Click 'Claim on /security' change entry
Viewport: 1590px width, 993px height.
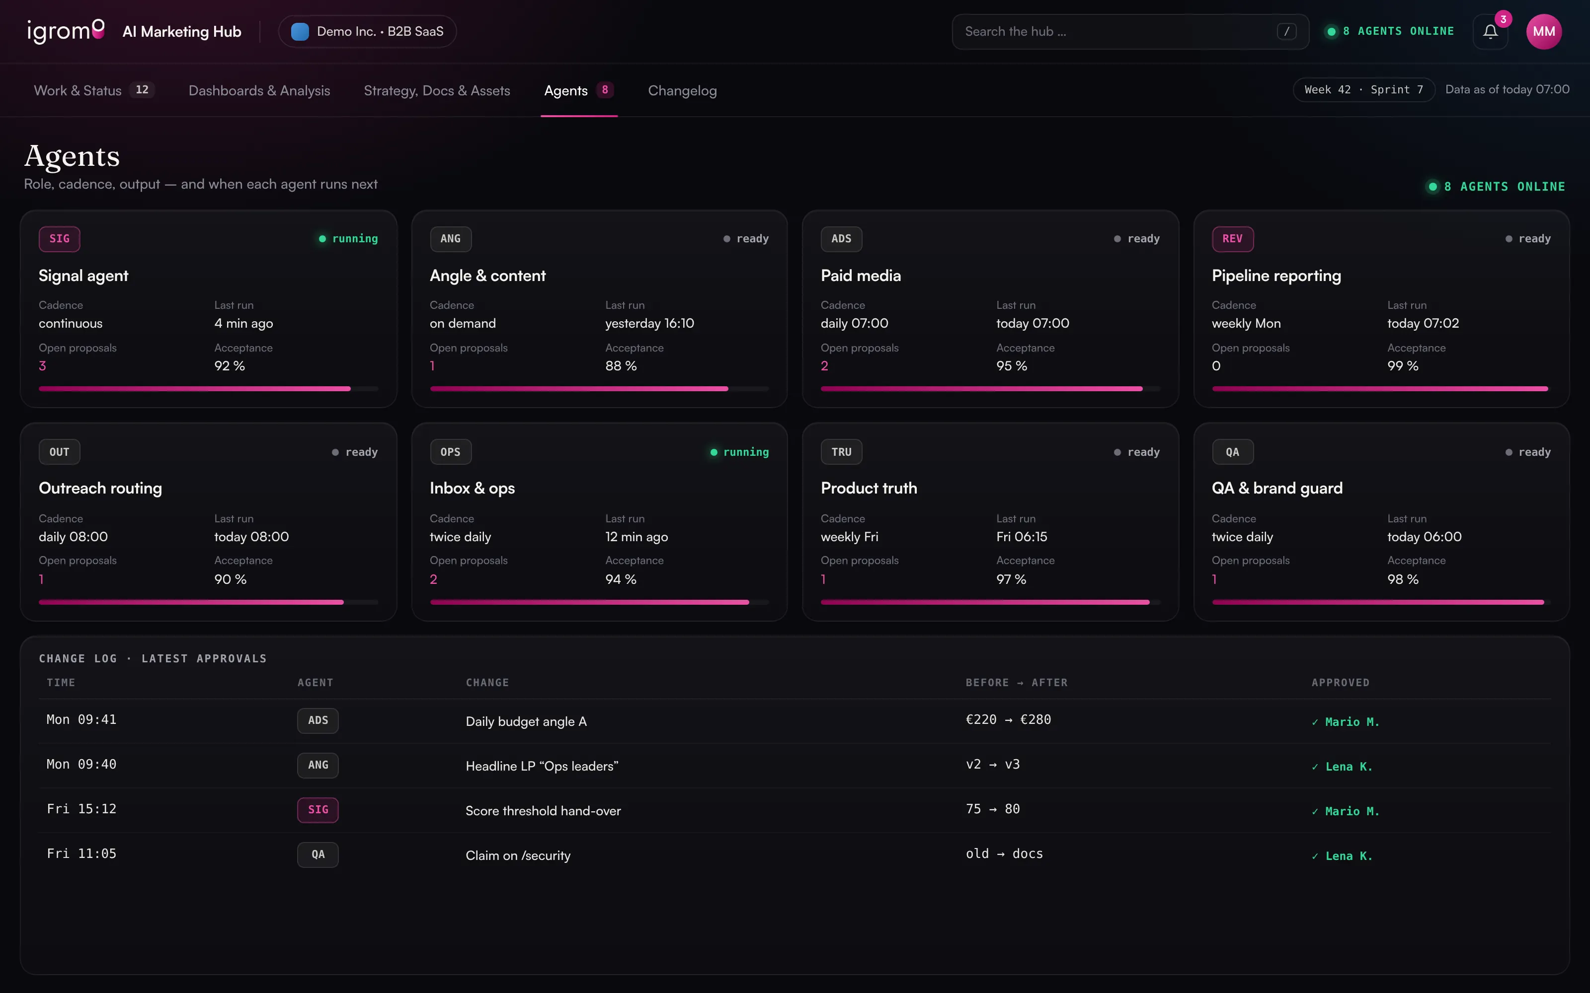[x=518, y=856]
